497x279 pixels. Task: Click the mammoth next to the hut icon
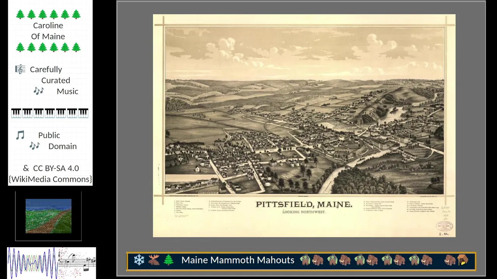(450, 260)
